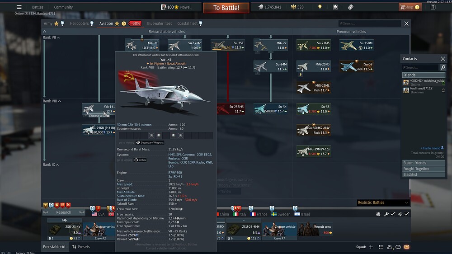452x254 pixels.
Task: Click the Golden Eagles balance 528
Action: [297, 7]
